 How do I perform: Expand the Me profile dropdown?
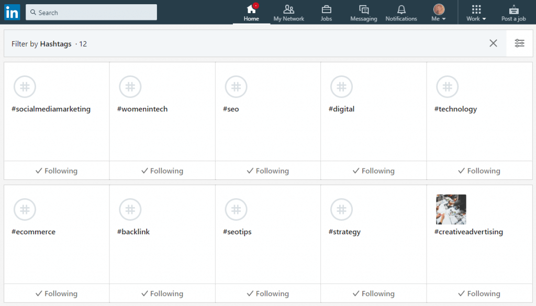(x=439, y=13)
